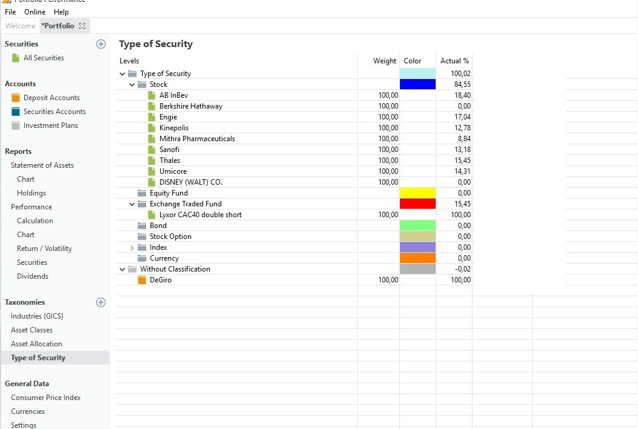Screen dimensions: 638x429
Task: Click the Mithra Pharmaceuticals security icon
Action: click(x=152, y=139)
